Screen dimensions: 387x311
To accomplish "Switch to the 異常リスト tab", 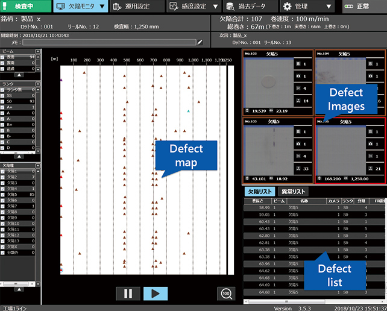I will coord(293,192).
